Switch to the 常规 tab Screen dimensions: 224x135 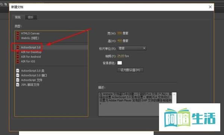[18, 17]
